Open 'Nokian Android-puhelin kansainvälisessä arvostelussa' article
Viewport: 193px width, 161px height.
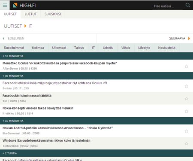pyautogui.click(x=57, y=128)
